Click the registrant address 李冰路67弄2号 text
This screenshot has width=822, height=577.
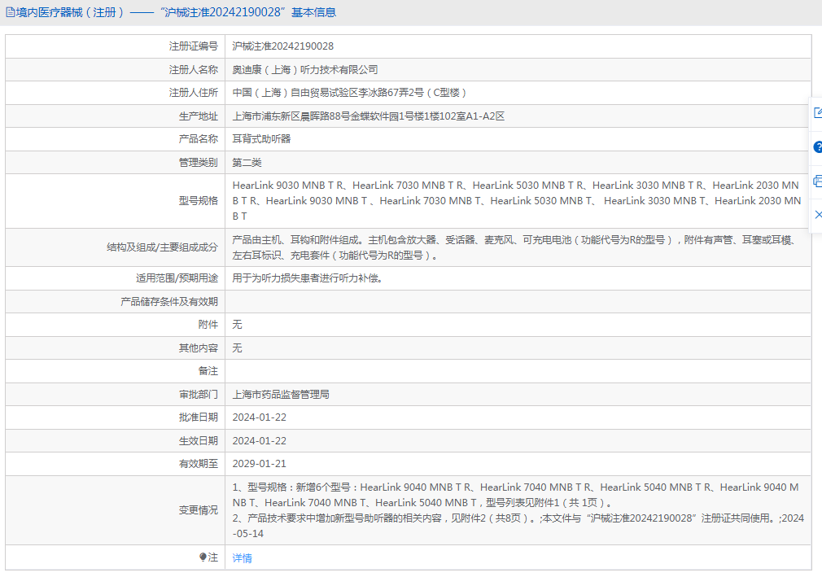pos(391,93)
